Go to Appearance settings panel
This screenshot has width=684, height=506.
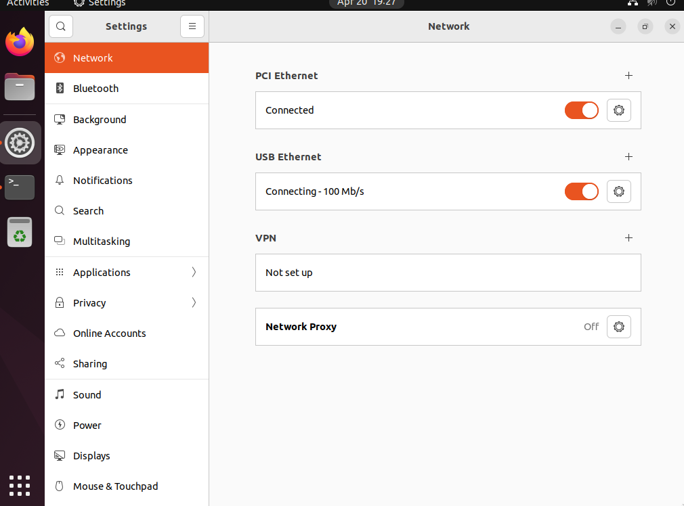click(x=100, y=150)
